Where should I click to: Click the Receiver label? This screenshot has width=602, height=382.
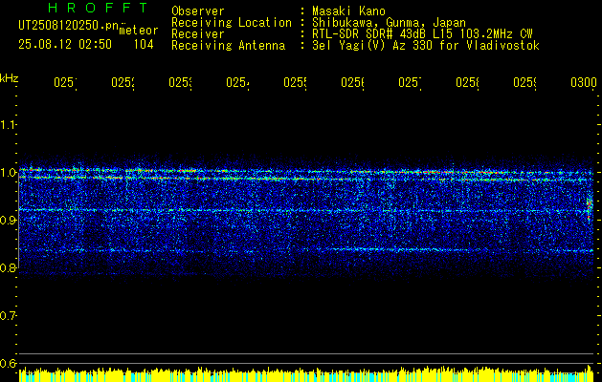198,34
